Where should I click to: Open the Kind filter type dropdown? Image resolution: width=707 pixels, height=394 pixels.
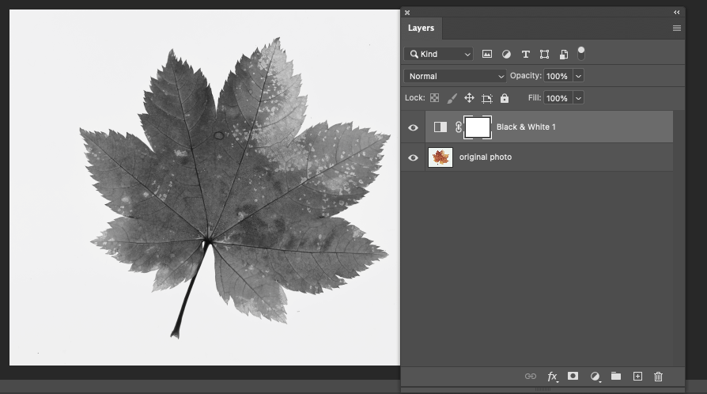click(x=439, y=55)
